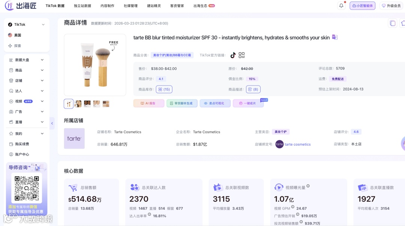Click the 卖点可视化 button
The image size is (405, 226).
click(215, 103)
